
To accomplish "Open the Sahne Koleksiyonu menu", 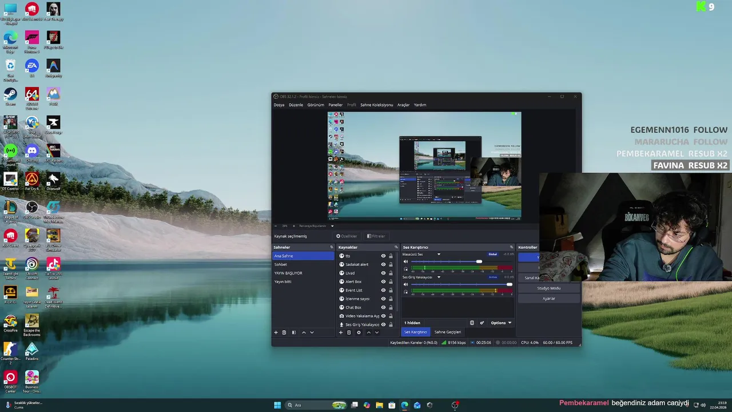I will tap(377, 105).
